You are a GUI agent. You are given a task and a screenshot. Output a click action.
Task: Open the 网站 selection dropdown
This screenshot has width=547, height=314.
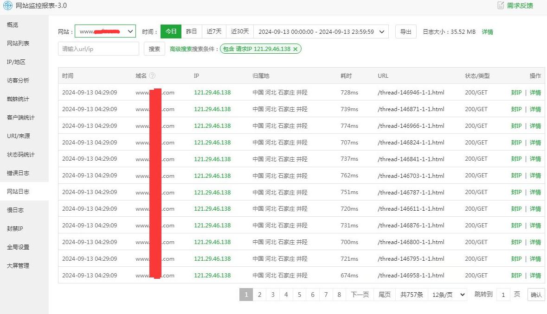(105, 31)
